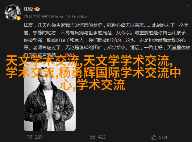Viewport: 192px width, 142px height.
Task: Open comments via the speech bubble icon
Action: point(92,137)
